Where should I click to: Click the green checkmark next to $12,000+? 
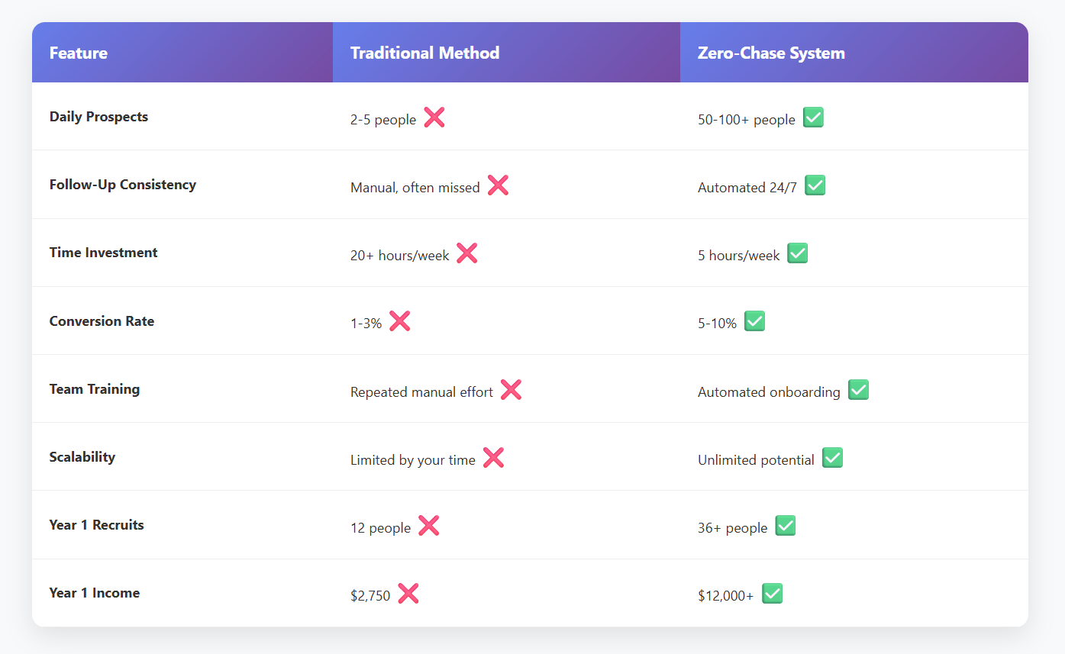[x=772, y=594]
